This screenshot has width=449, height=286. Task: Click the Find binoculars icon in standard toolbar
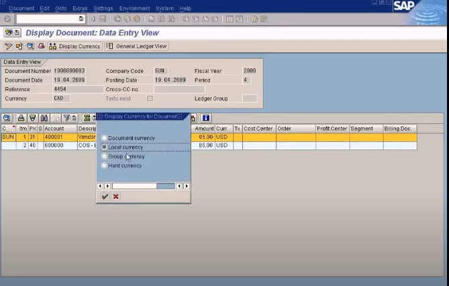pyautogui.click(x=161, y=19)
